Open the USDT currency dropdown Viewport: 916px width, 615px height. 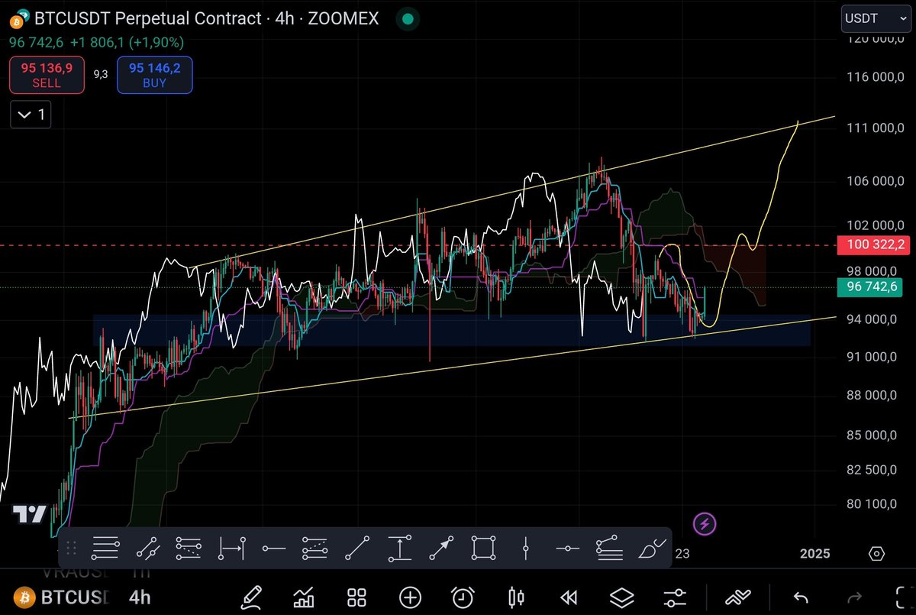[x=875, y=18]
